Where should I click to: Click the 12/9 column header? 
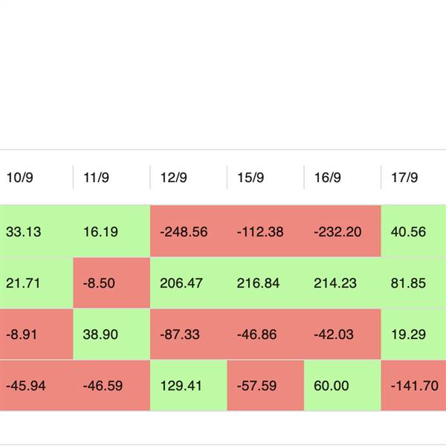click(x=174, y=178)
